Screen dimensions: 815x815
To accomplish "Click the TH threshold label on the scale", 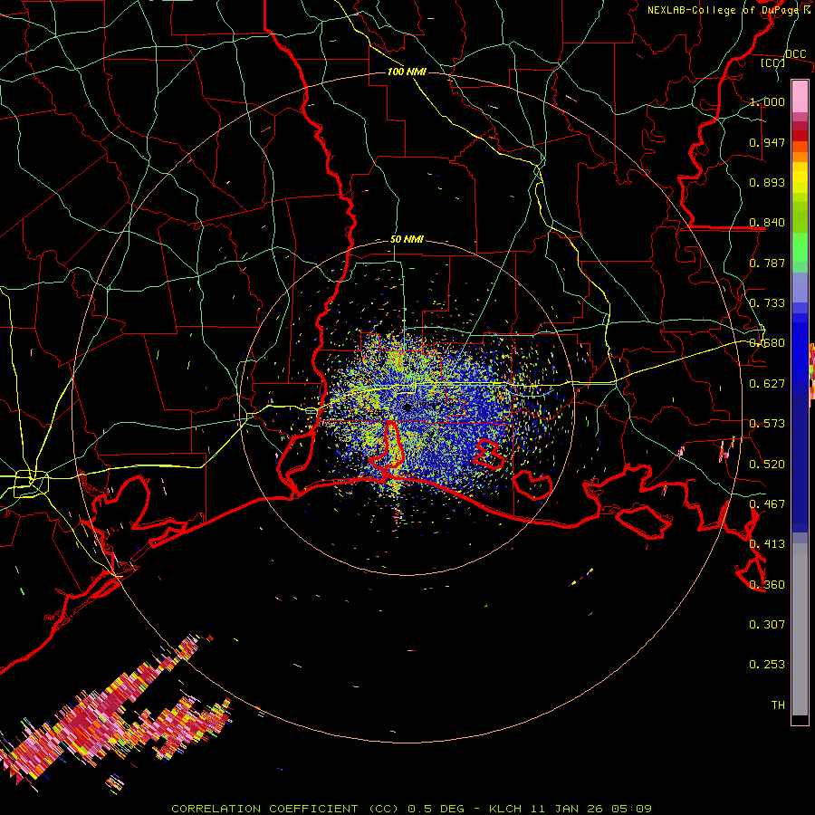I will (778, 705).
